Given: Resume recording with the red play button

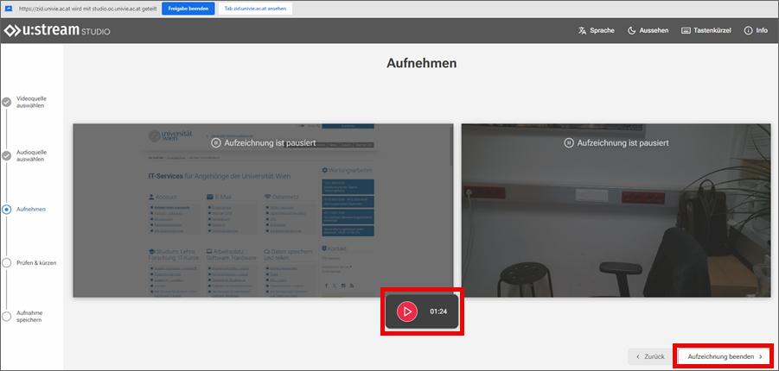Looking at the screenshot, I should click(x=406, y=311).
